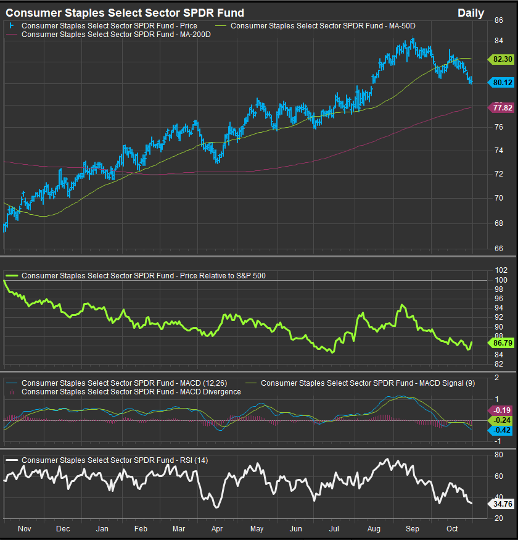Click the 100 label on relative-price axis
Image resolution: width=518 pixels, height=540 pixels.
click(x=501, y=280)
